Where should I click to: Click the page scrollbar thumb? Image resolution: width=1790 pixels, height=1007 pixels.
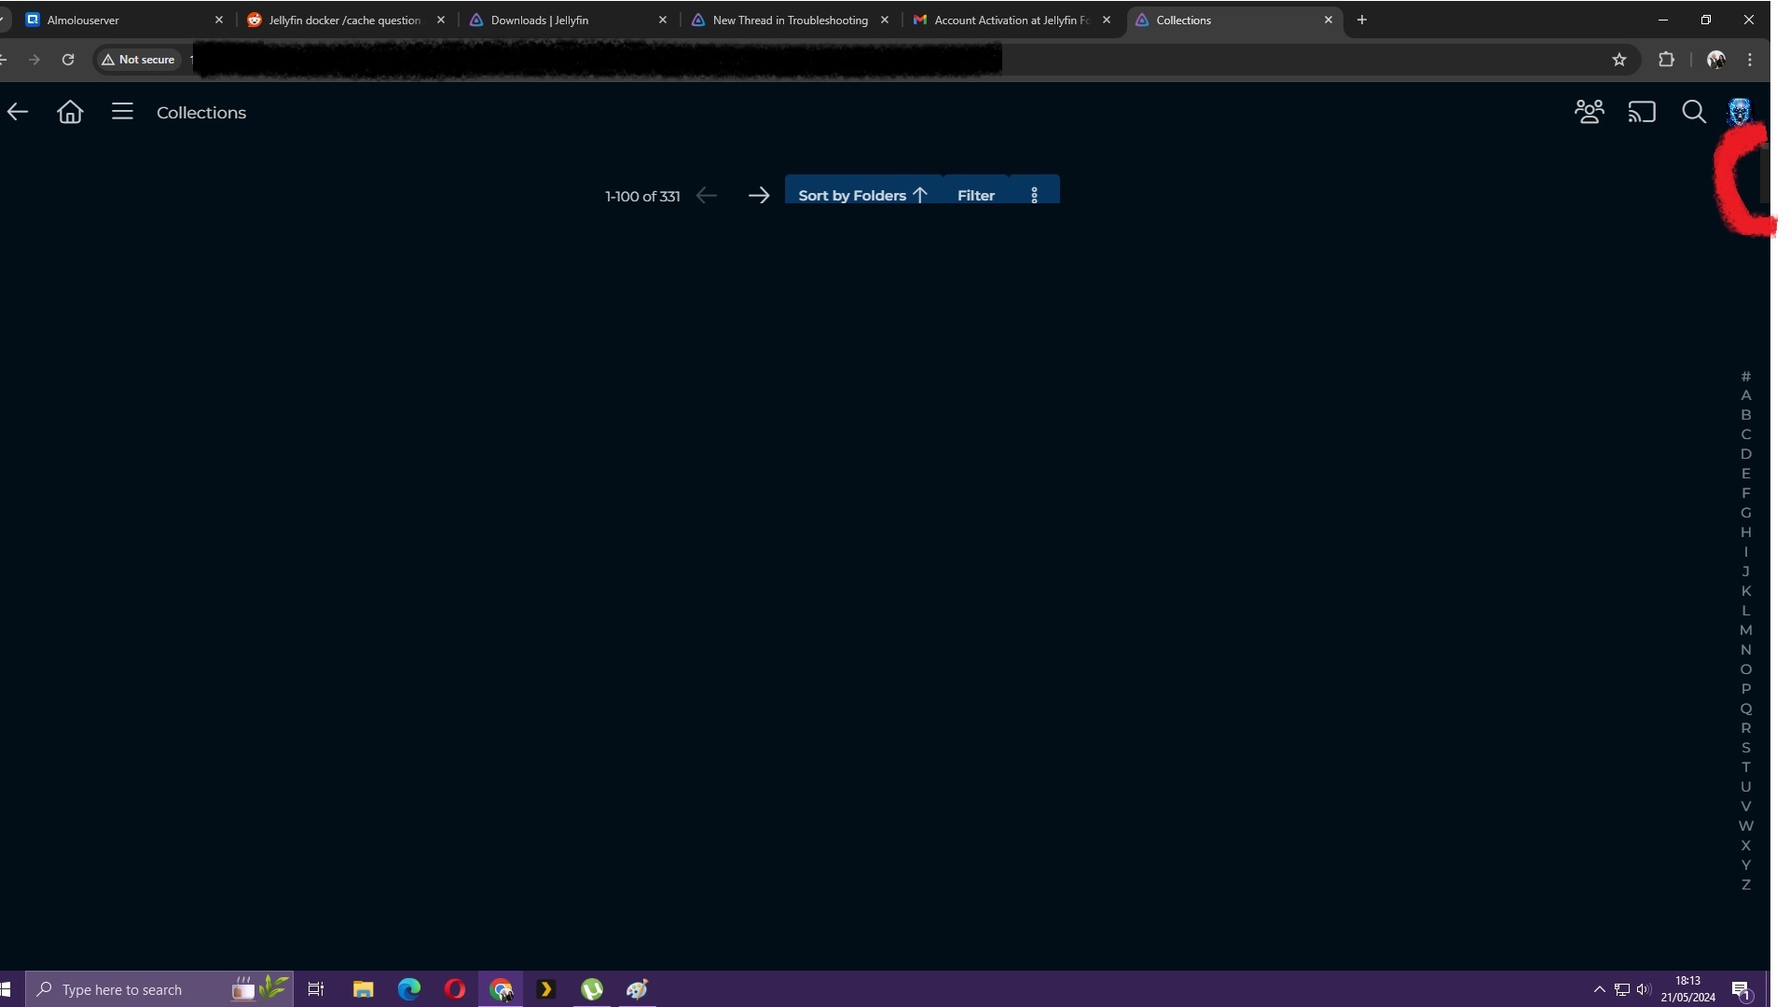[1764, 172]
